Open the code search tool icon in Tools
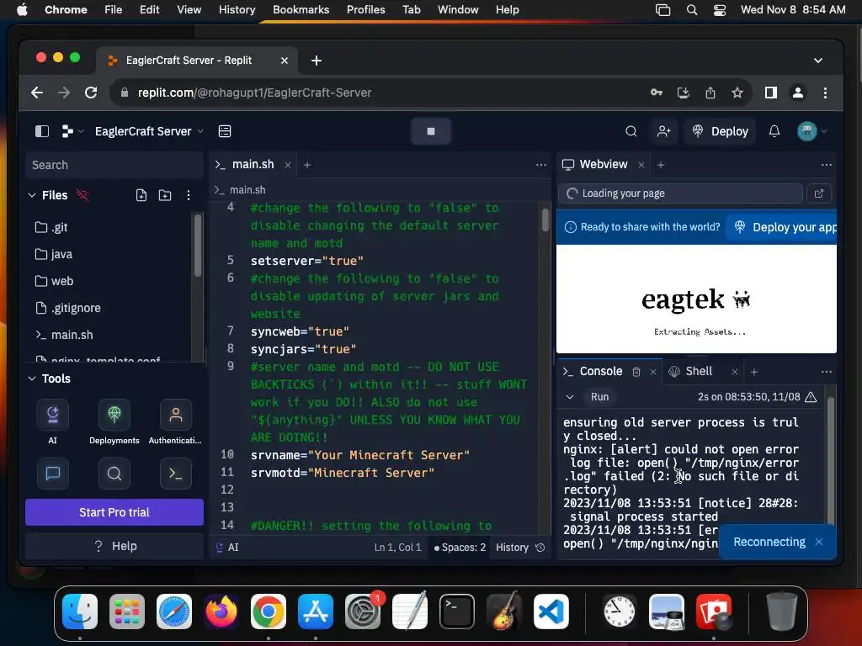 tap(114, 473)
